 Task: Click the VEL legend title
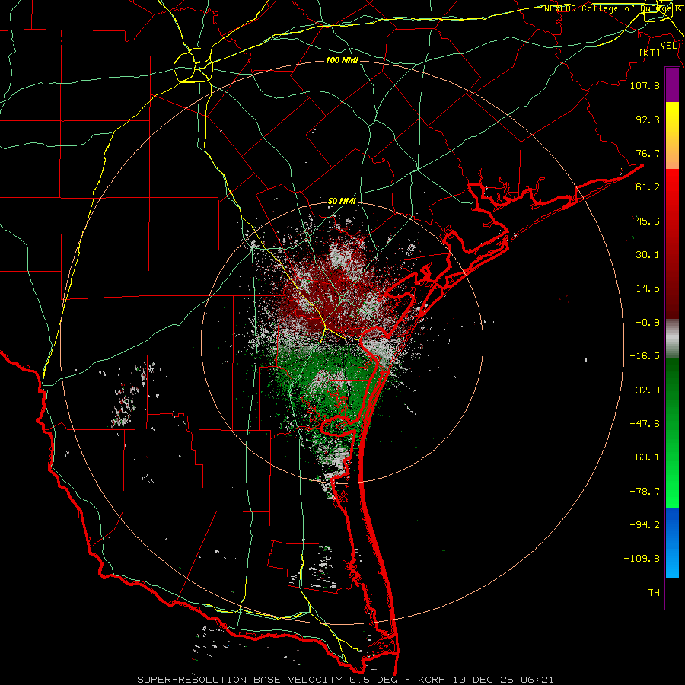tap(668, 46)
